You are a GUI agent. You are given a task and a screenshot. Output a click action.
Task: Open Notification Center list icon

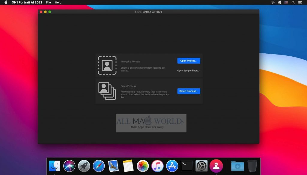[x=300, y=2]
